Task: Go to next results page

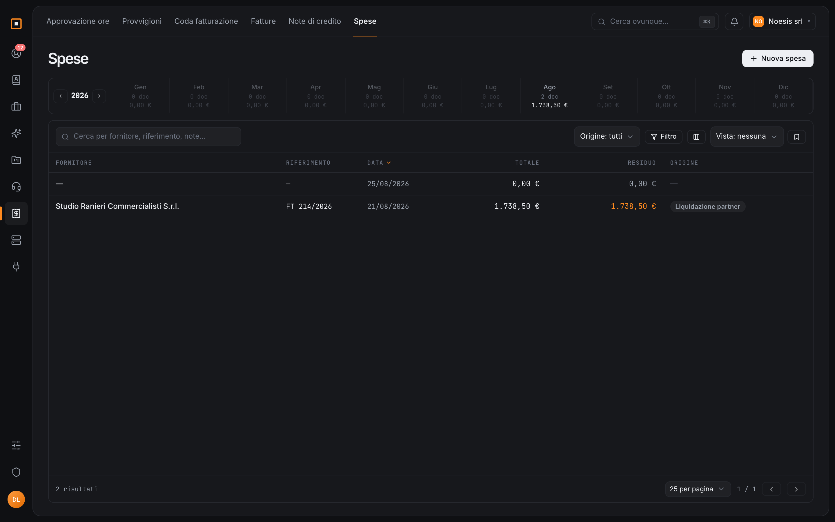Action: tap(796, 489)
